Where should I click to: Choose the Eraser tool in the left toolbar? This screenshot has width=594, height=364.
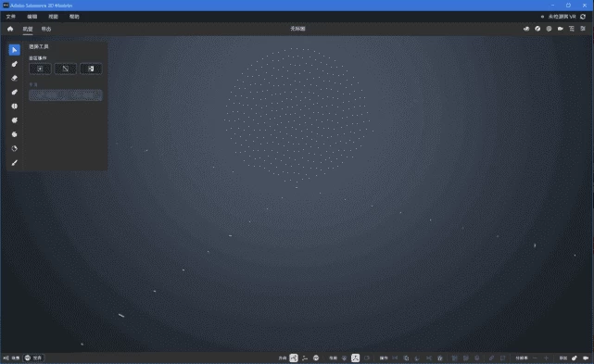15,78
